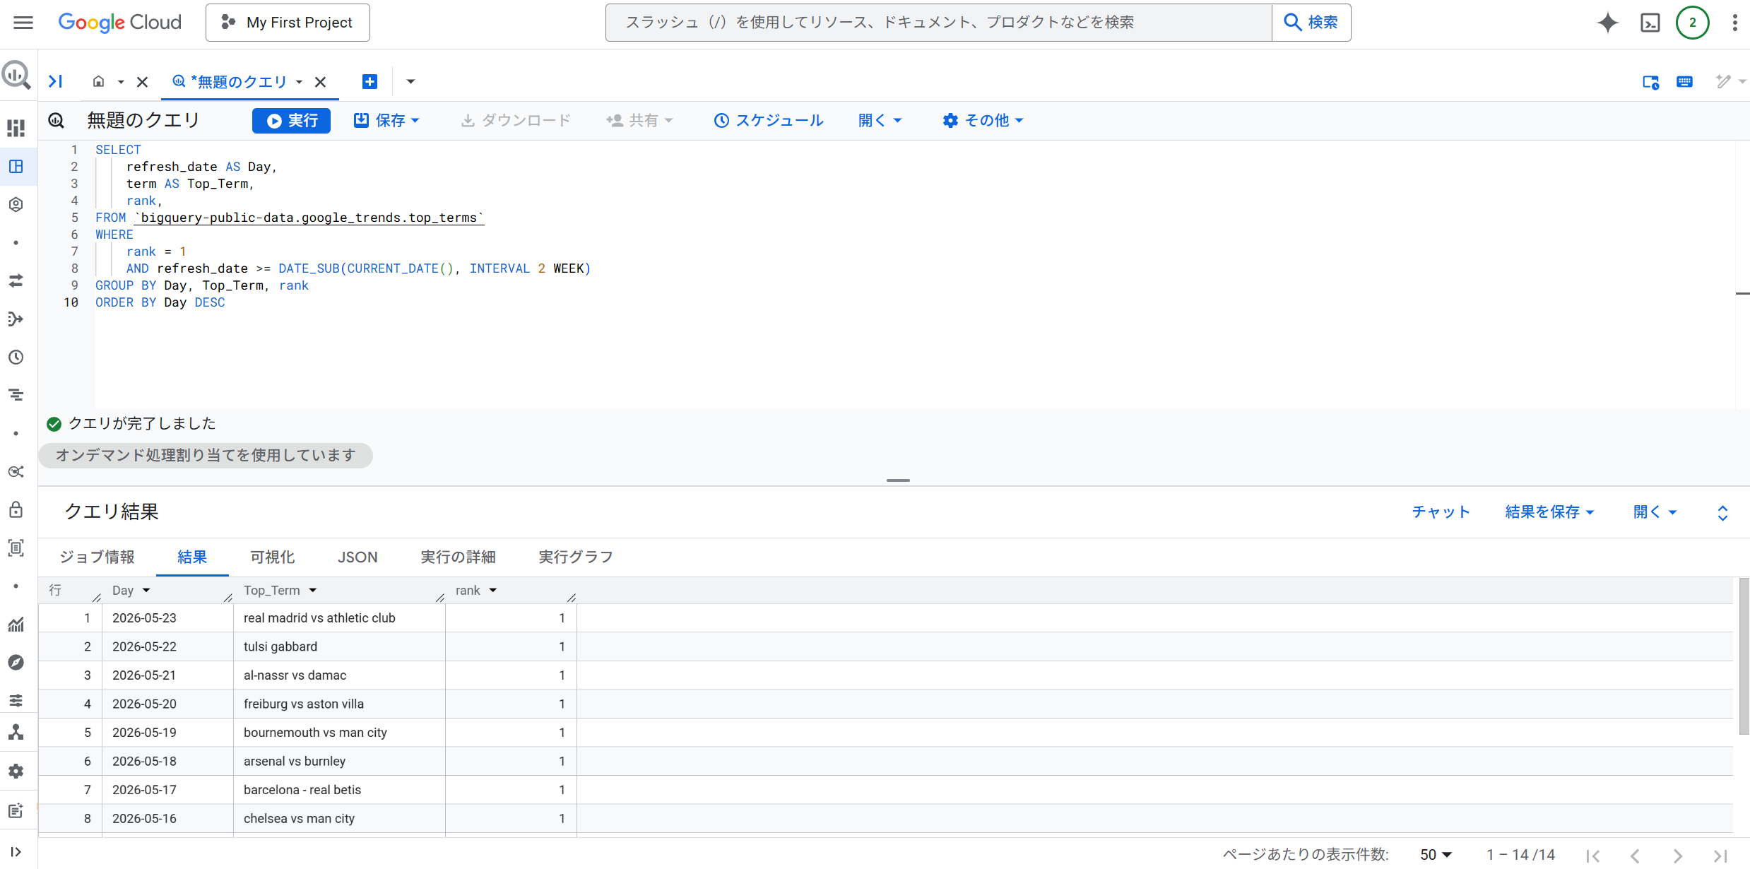Add a new query tab with plus icon
1750x869 pixels.
click(x=369, y=82)
